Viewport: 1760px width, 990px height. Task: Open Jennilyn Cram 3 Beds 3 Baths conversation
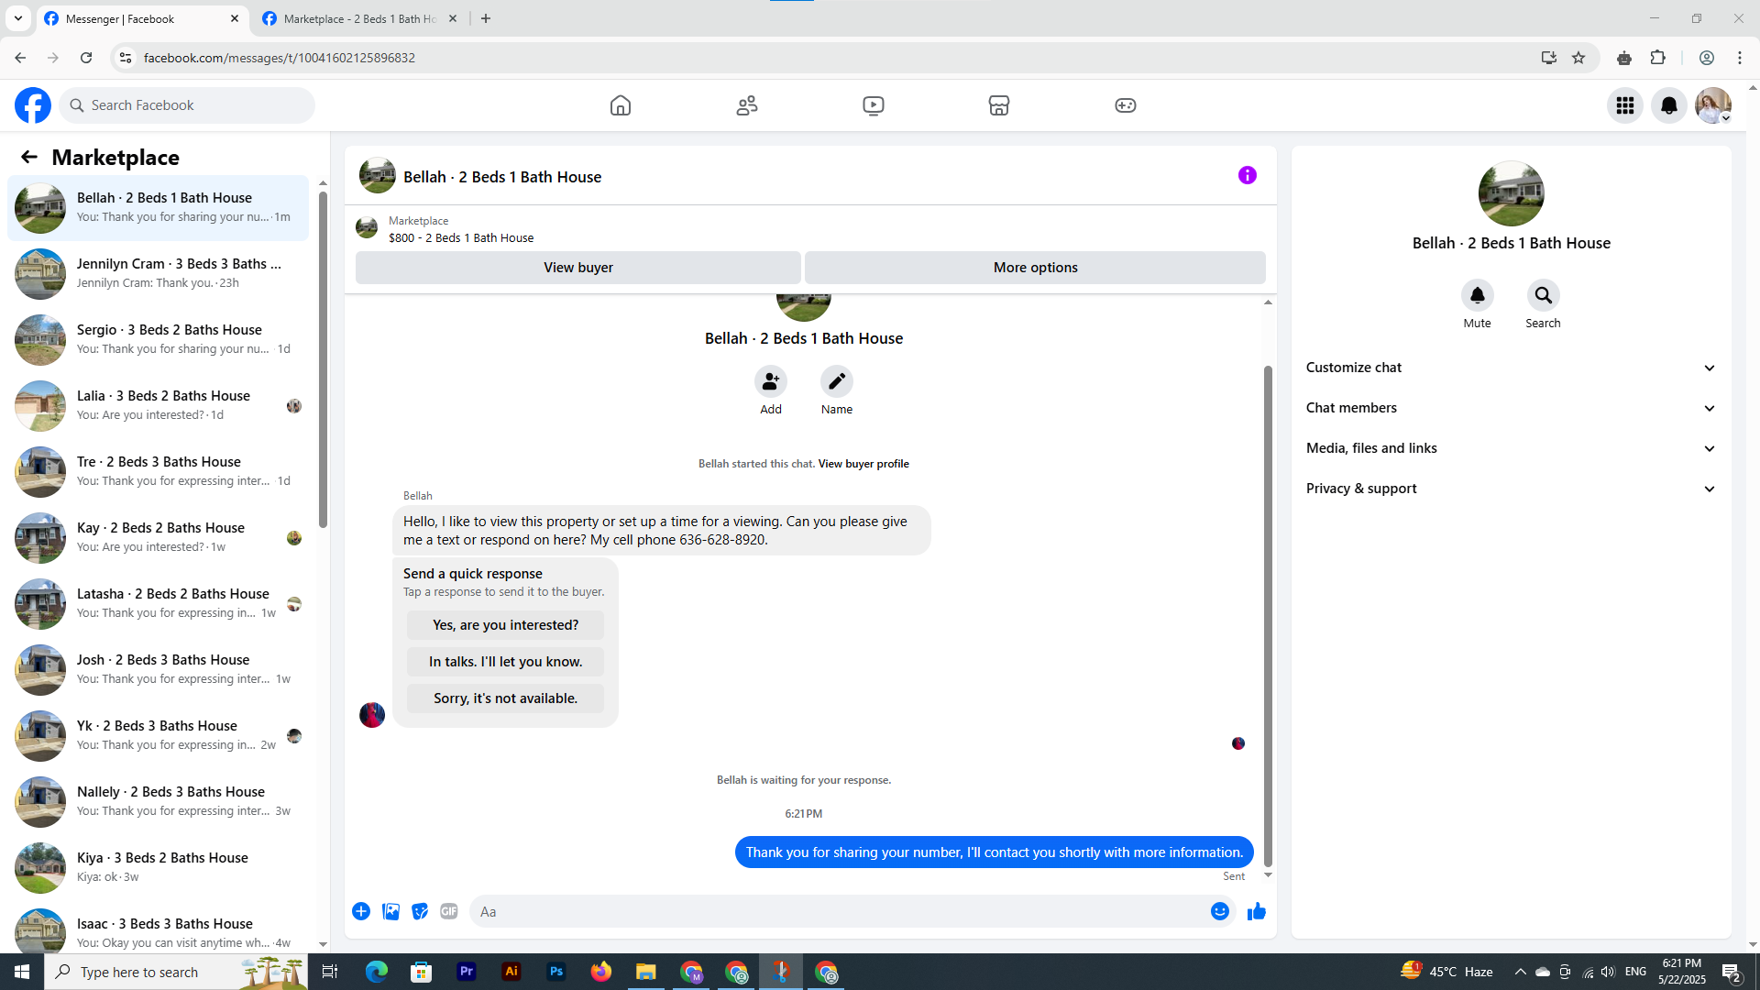click(159, 273)
